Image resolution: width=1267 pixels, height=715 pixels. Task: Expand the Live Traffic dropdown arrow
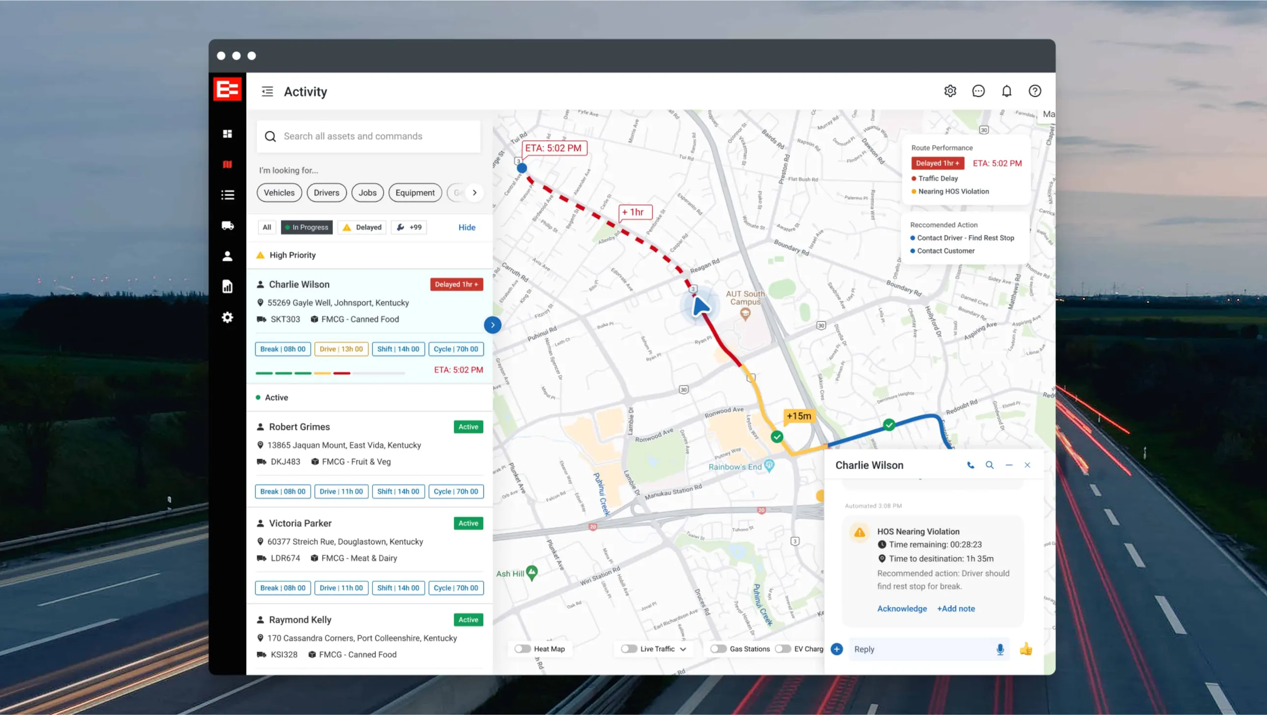(683, 650)
